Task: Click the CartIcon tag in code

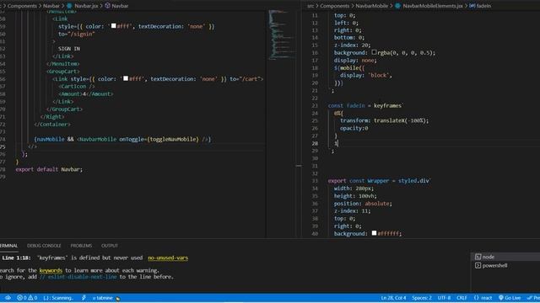Action: 77,86
